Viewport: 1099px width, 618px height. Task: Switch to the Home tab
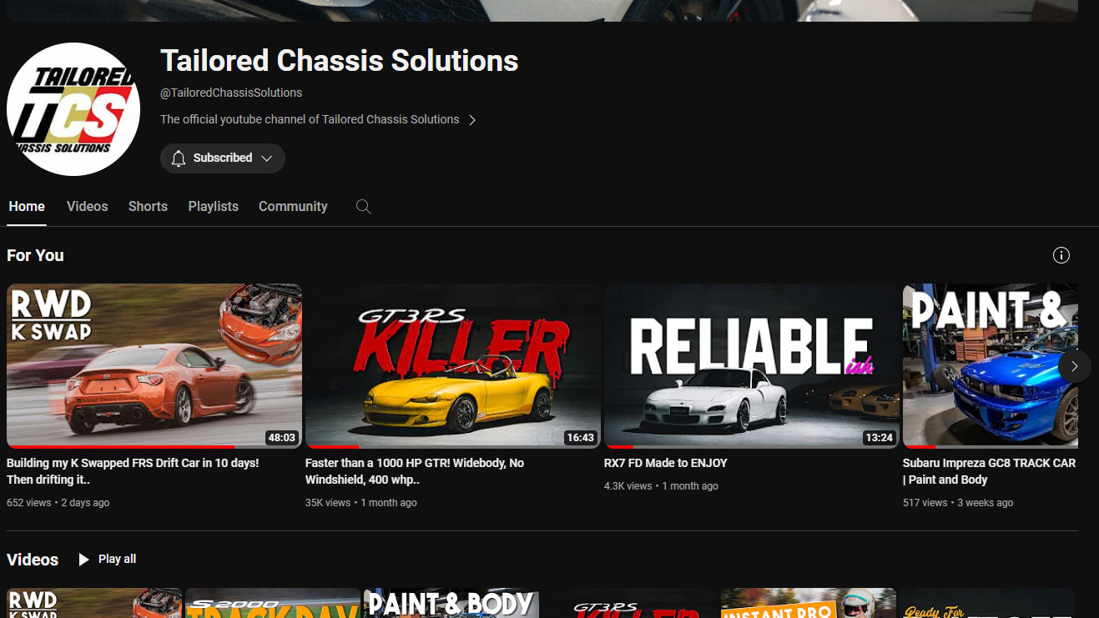pos(27,207)
